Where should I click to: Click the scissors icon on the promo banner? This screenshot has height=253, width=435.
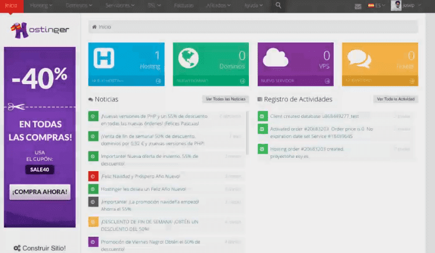click(16, 107)
